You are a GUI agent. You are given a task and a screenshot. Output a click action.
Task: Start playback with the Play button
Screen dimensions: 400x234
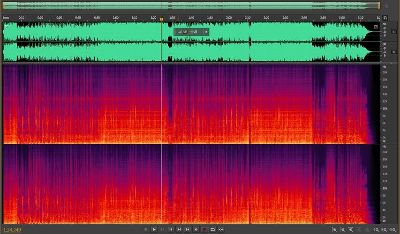[x=154, y=229]
